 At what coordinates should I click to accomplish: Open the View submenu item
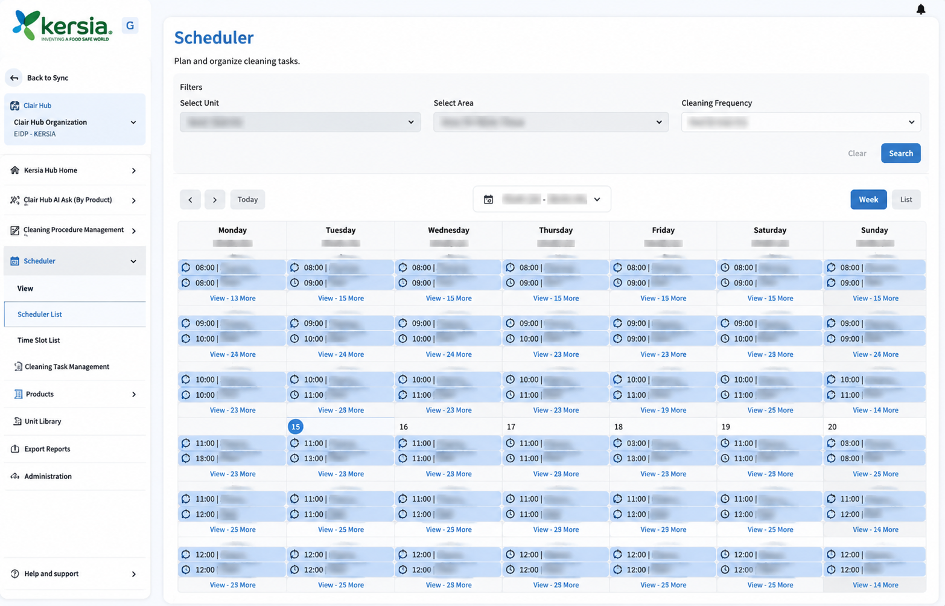coord(25,289)
